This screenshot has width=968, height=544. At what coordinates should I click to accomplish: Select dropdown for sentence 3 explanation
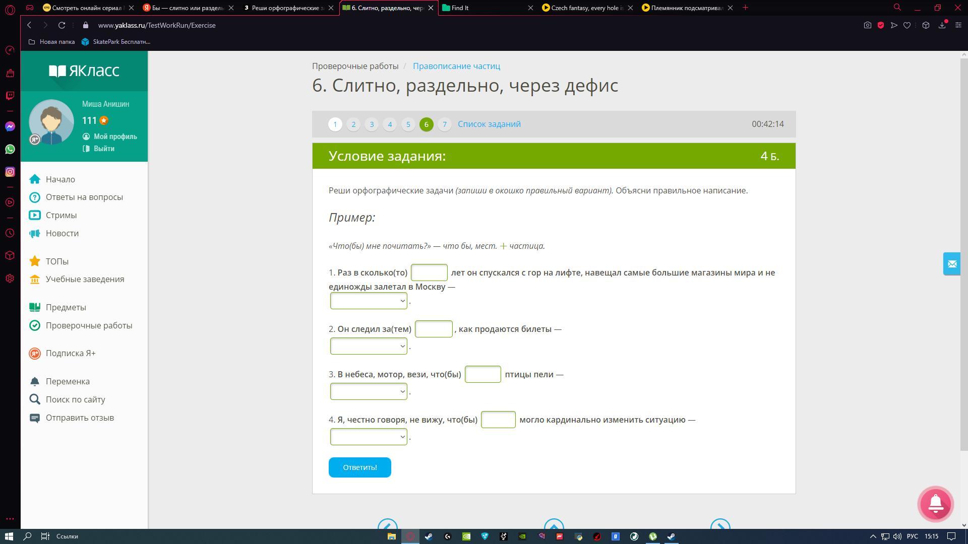(x=369, y=391)
